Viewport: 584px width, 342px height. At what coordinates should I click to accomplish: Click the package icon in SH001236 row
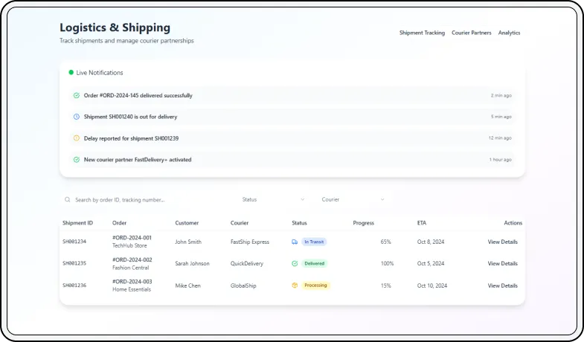[295, 285]
